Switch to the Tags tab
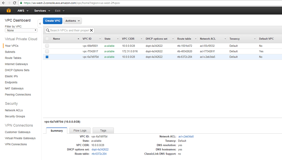This screenshot has height=160, width=282. [x=103, y=130]
